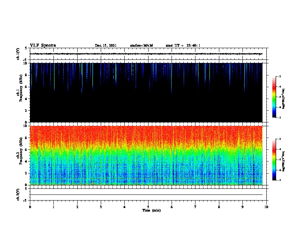300x232 pixels.
Task: Click time-axis tick label '1'
Action: click(53, 207)
